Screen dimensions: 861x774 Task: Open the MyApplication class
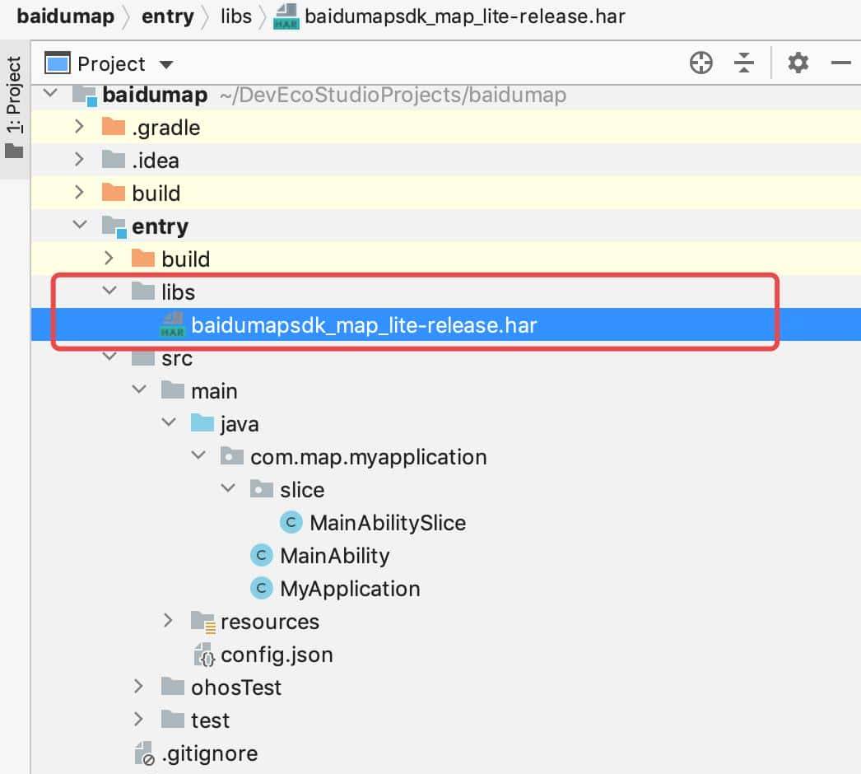click(350, 590)
